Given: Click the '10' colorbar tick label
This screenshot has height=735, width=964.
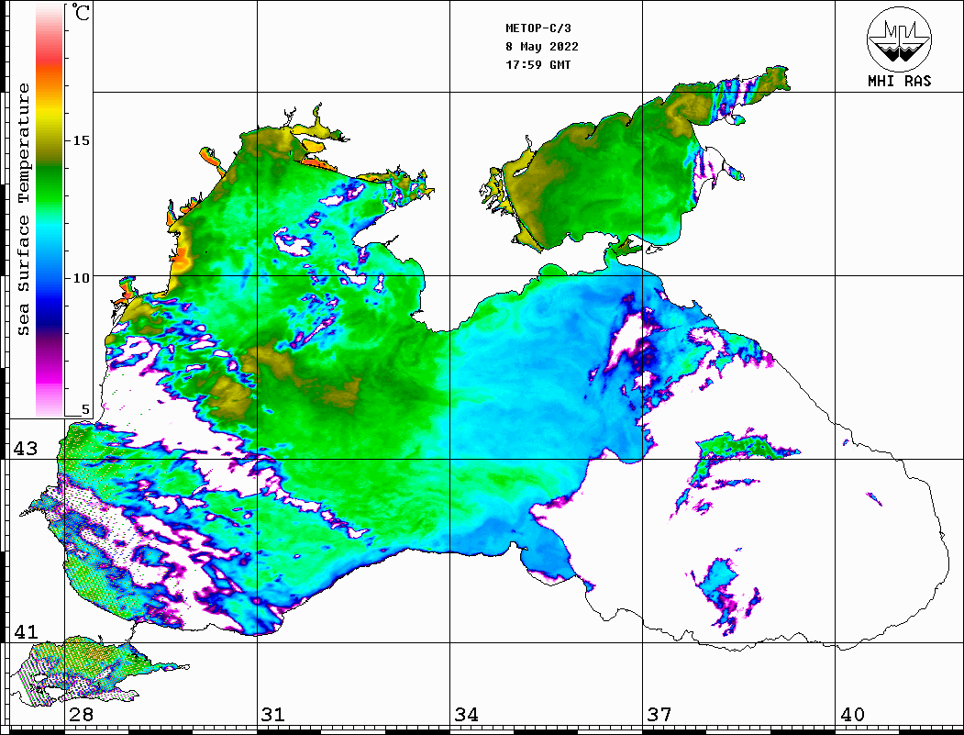Looking at the screenshot, I should pyautogui.click(x=81, y=278).
